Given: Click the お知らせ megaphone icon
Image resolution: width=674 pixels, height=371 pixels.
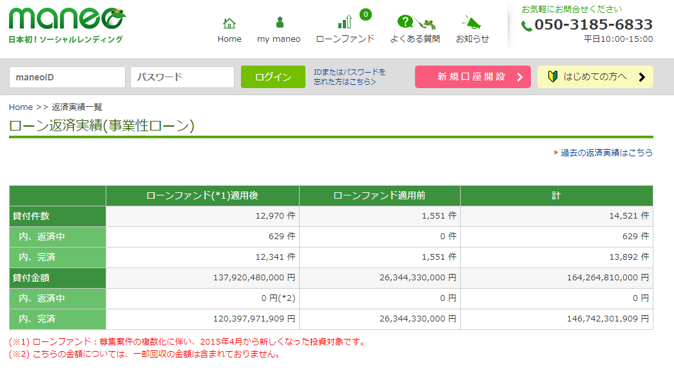Looking at the screenshot, I should click(472, 22).
